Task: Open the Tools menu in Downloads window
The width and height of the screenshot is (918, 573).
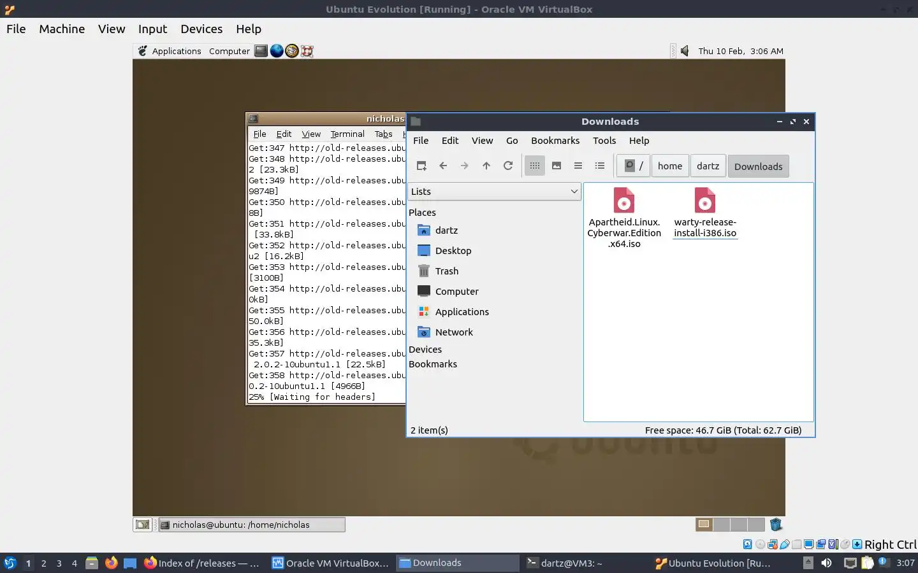Action: click(604, 141)
